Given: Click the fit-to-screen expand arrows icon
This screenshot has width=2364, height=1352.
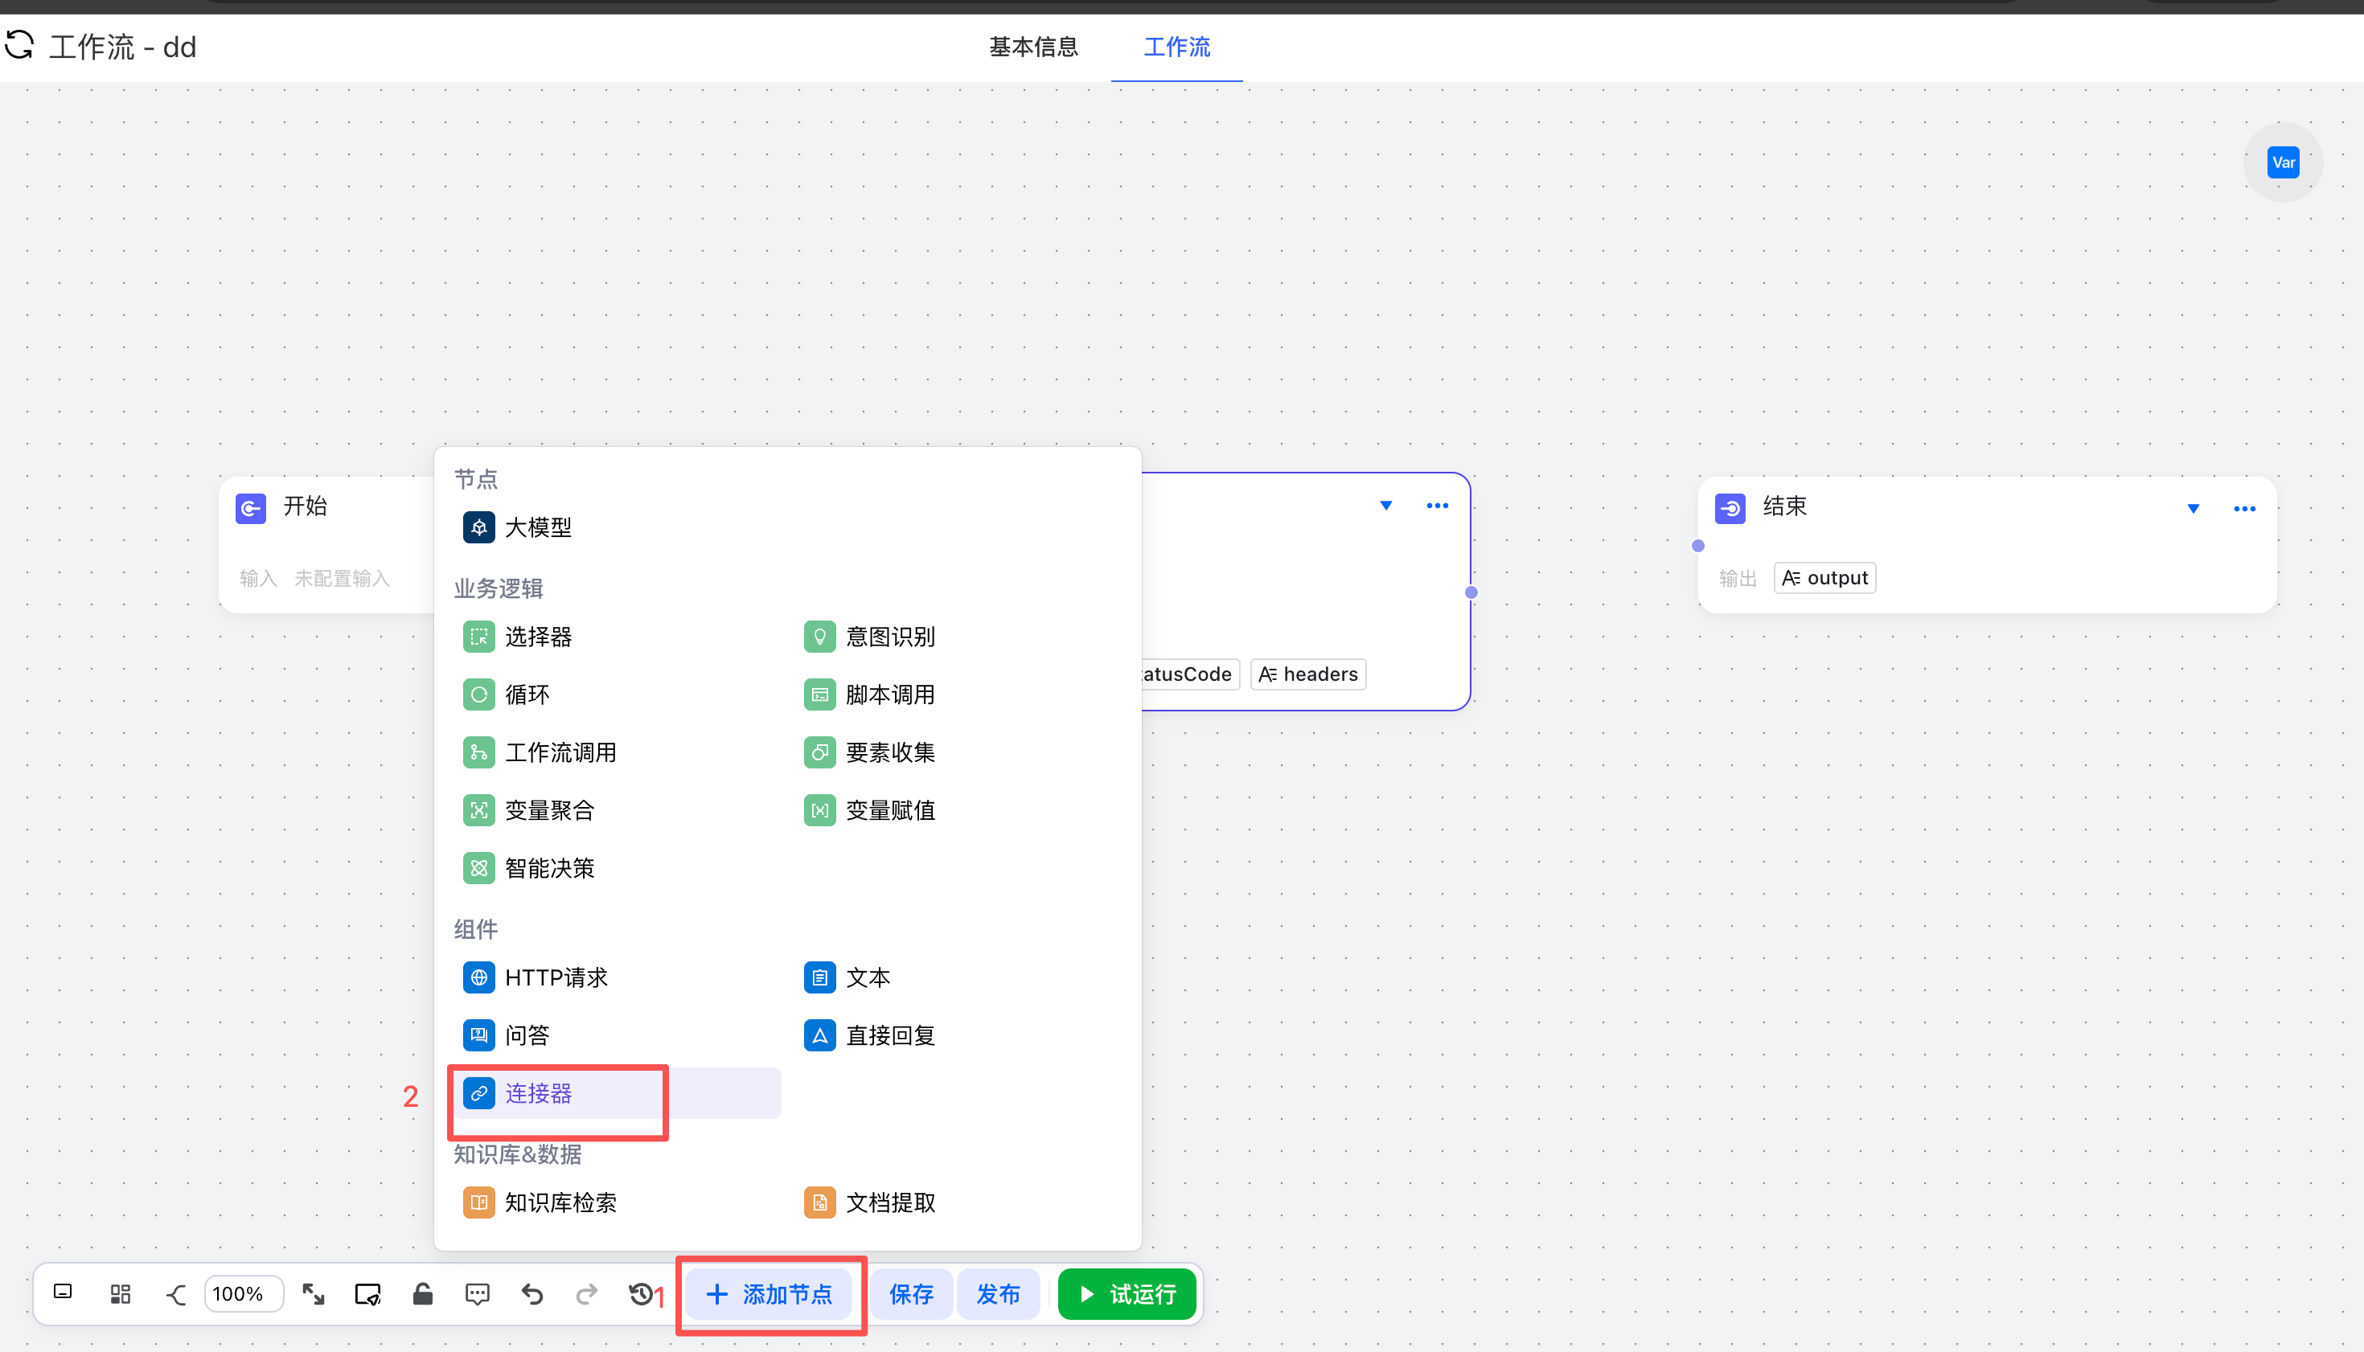Looking at the screenshot, I should pyautogui.click(x=313, y=1293).
